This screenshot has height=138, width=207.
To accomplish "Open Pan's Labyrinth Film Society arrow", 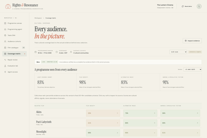I will point(117,123).
